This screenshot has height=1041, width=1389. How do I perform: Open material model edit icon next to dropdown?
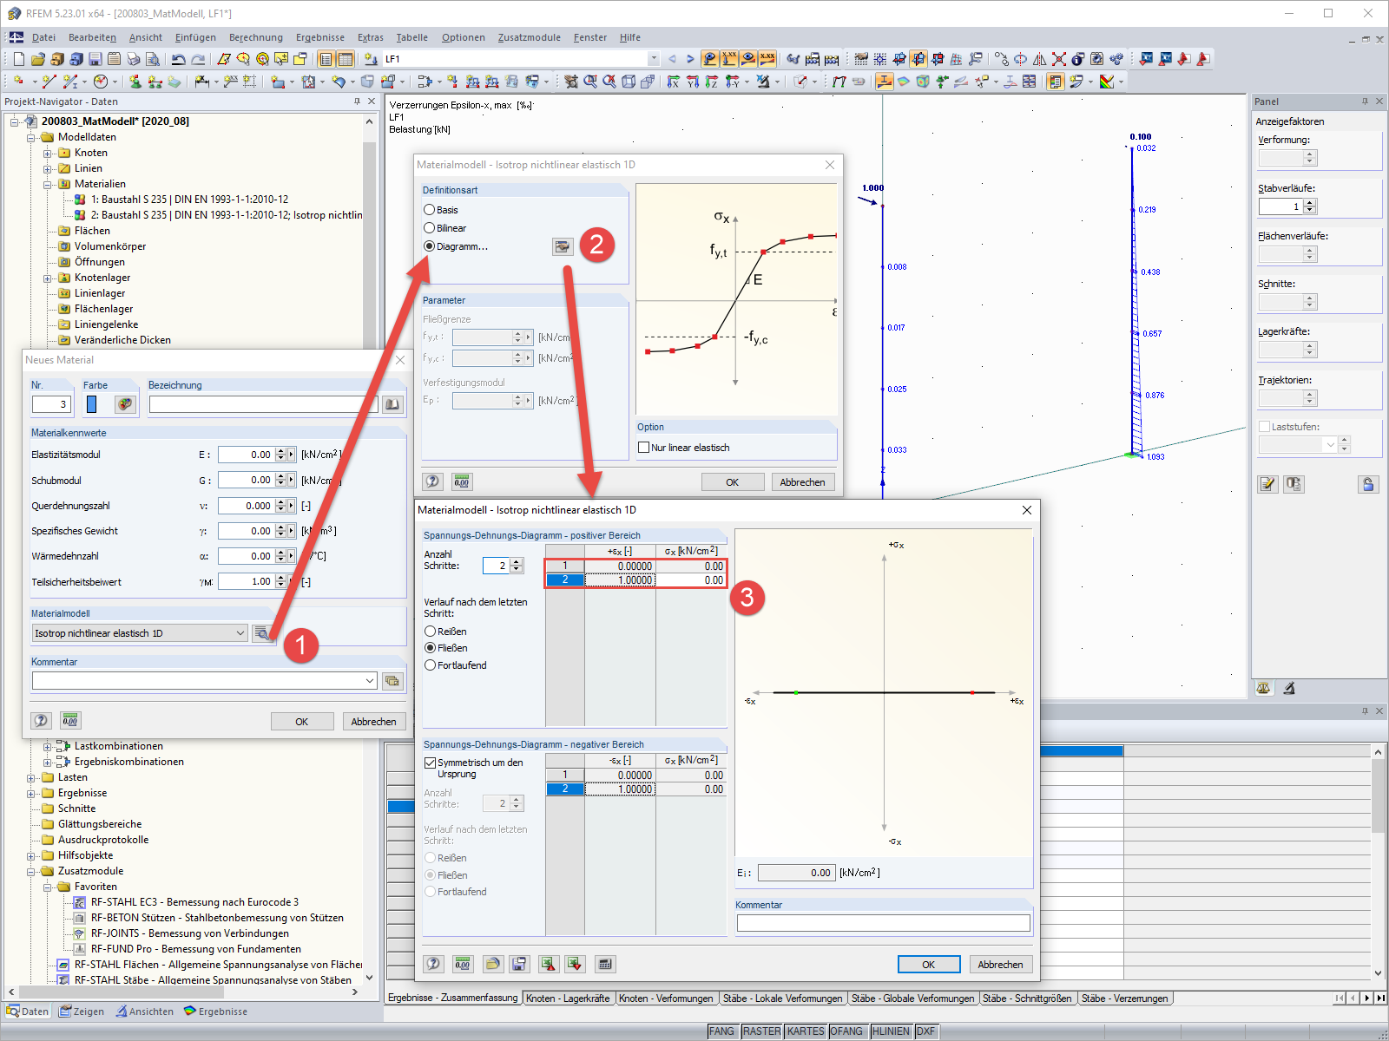[x=261, y=633]
